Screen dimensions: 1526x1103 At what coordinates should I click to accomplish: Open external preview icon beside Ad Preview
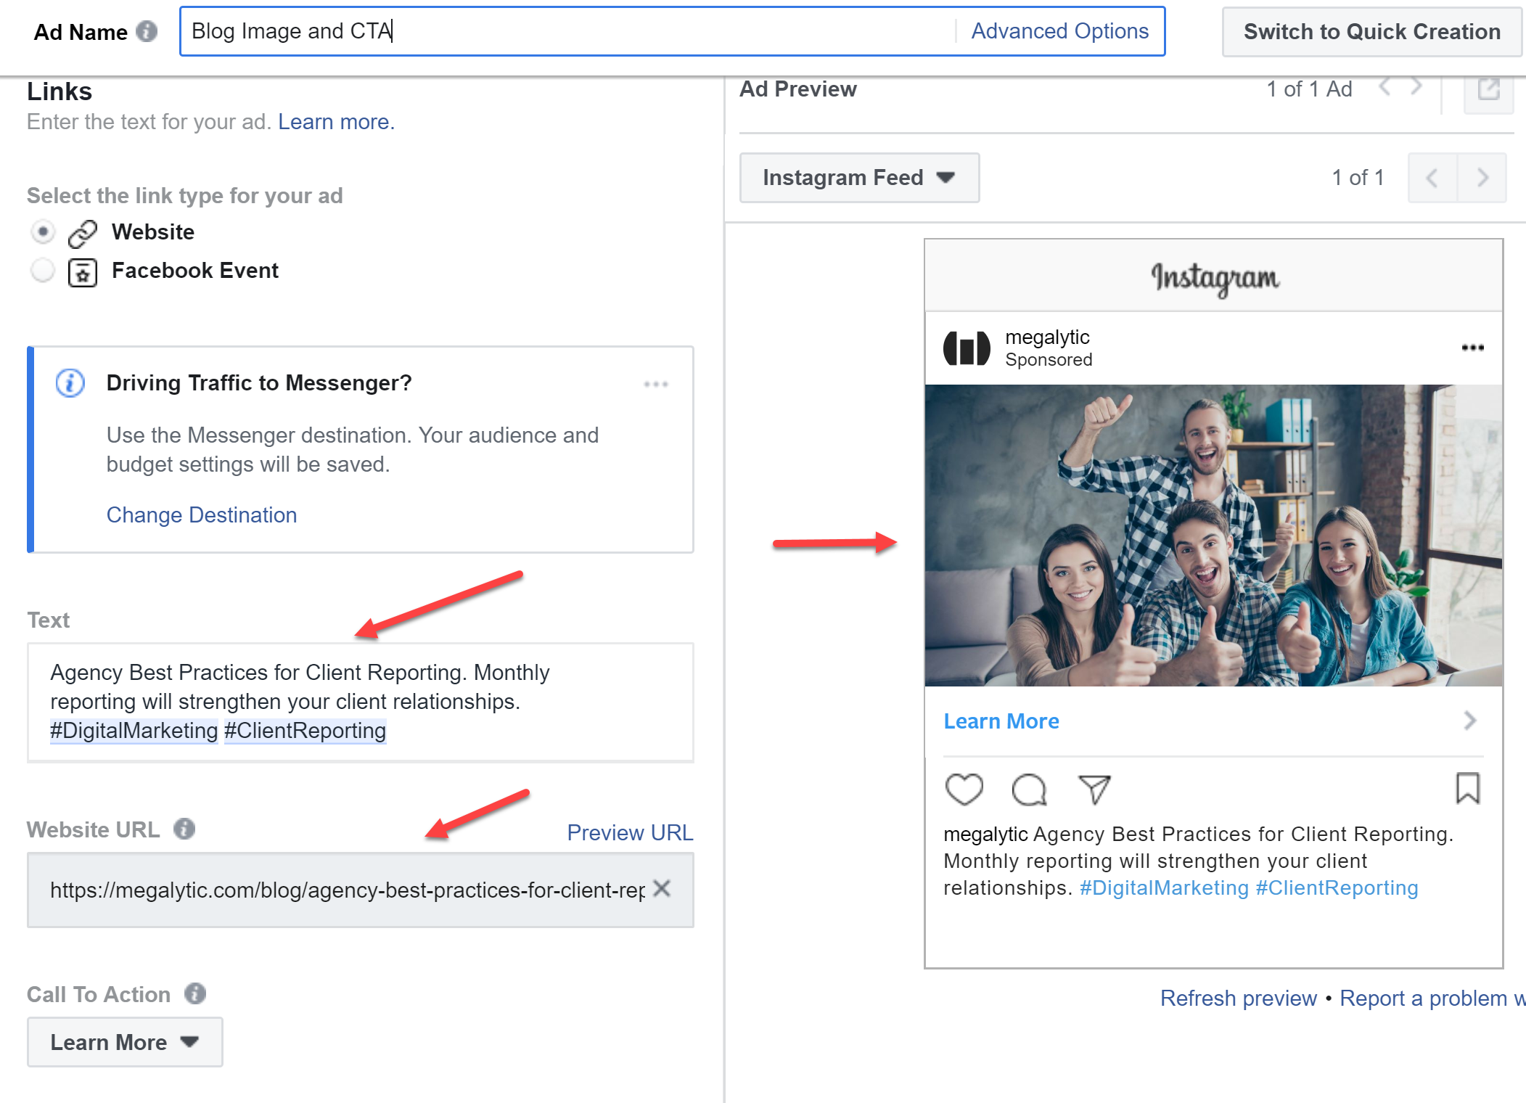[x=1488, y=90]
